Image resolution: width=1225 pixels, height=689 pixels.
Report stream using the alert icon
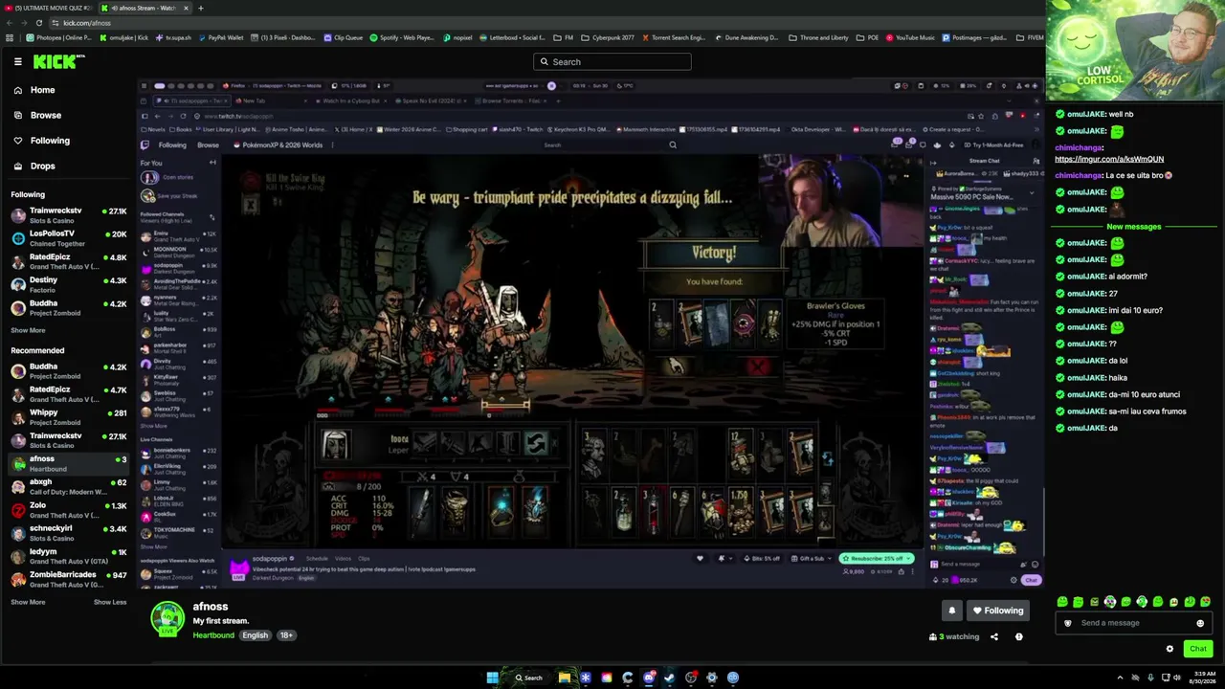pos(1018,636)
